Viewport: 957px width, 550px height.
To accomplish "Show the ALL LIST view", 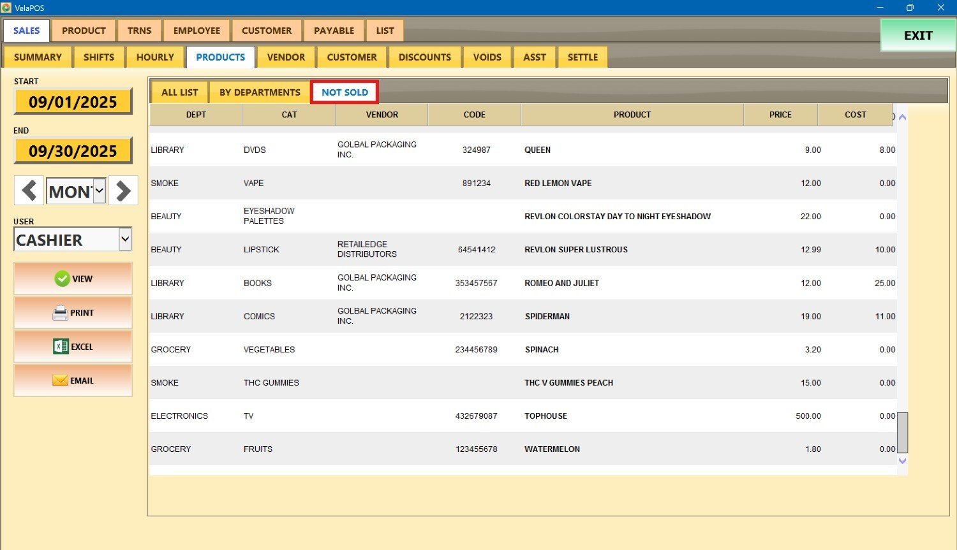I will (x=179, y=92).
